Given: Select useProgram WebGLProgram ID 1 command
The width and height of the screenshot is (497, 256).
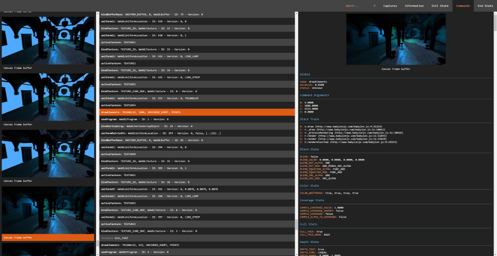Looking at the screenshot, I should click(197, 119).
